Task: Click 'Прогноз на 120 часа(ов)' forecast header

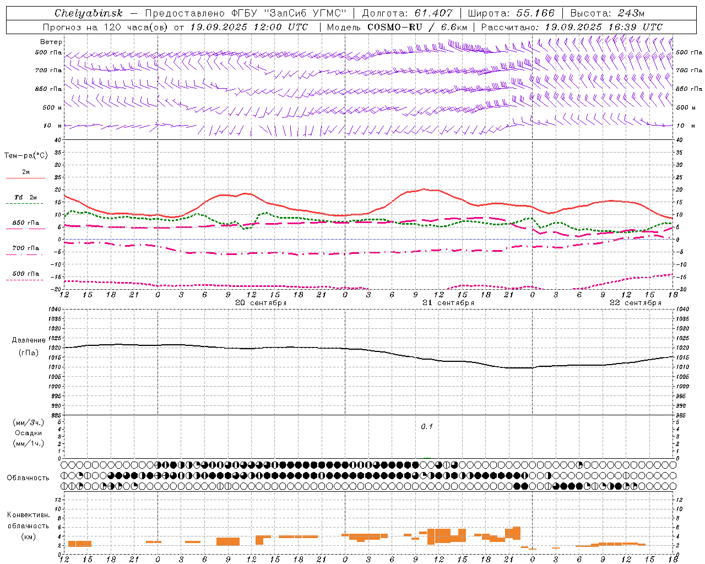Action: tap(106, 27)
